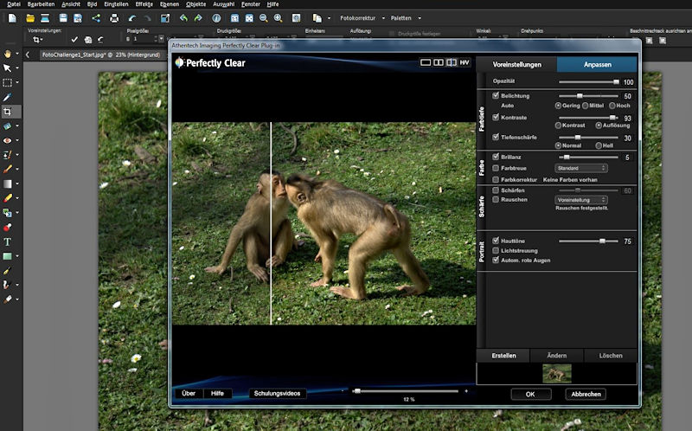
Task: Select the Pan hand tool
Action: coord(7,54)
